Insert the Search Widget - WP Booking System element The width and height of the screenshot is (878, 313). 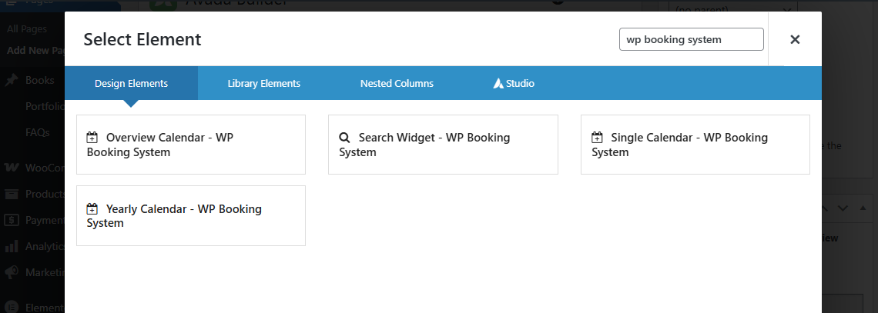pyautogui.click(x=443, y=145)
